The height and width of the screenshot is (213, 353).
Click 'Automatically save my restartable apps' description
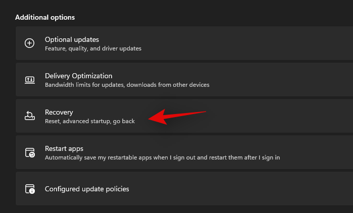(162, 157)
